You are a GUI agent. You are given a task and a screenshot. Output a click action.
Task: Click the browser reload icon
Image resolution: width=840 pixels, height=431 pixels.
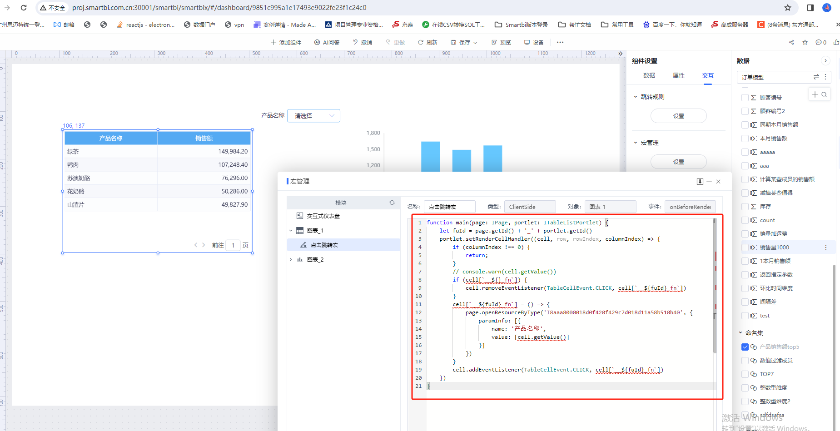point(24,8)
